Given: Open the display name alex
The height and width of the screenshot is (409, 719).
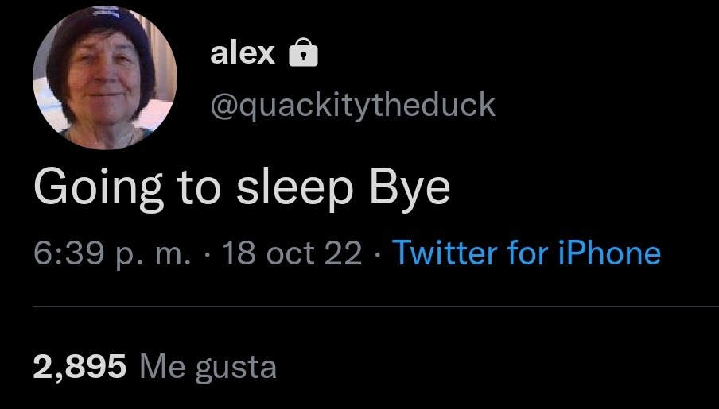Looking at the screenshot, I should [243, 53].
